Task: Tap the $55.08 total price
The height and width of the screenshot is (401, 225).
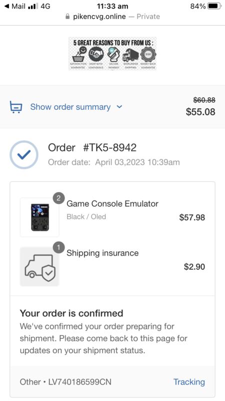Action: point(200,112)
